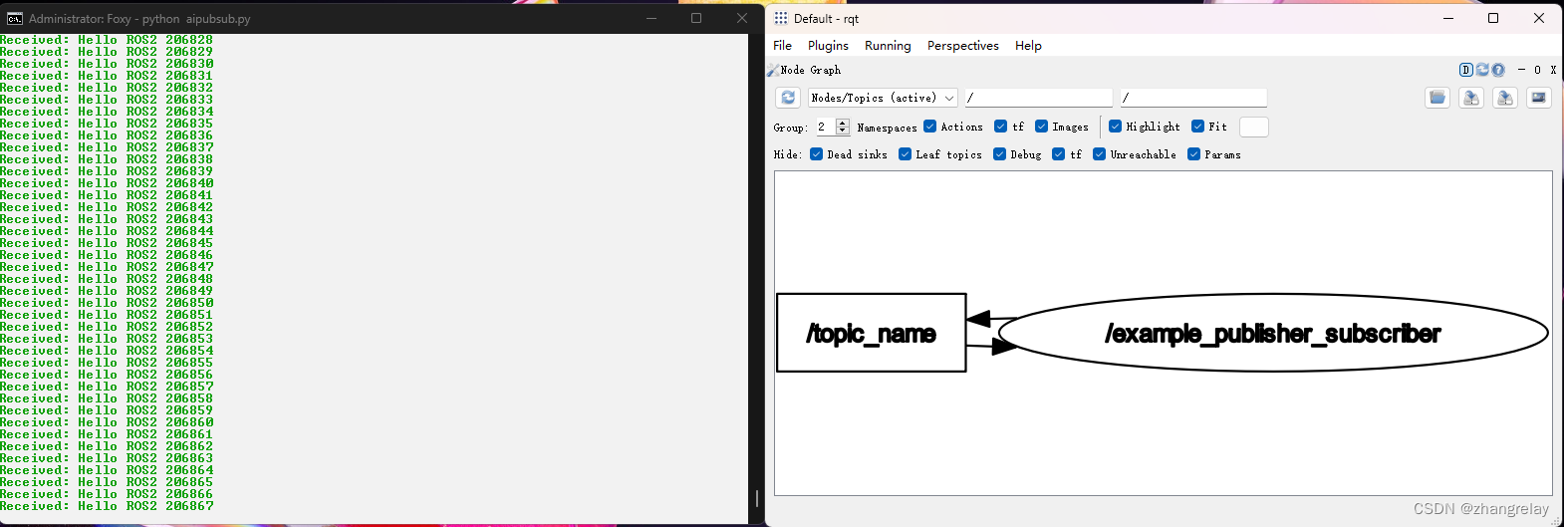Close the Node Graph plugin panel
Screen dimensions: 1564x527
[1553, 70]
